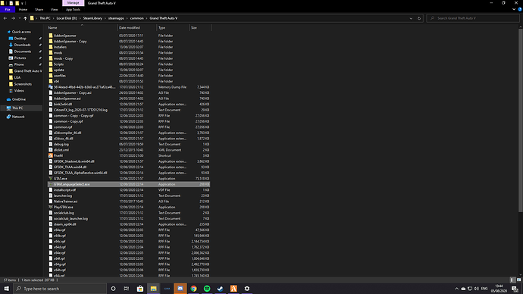Open Task View on the taskbar
This screenshot has height=294, width=523.
tap(127, 289)
